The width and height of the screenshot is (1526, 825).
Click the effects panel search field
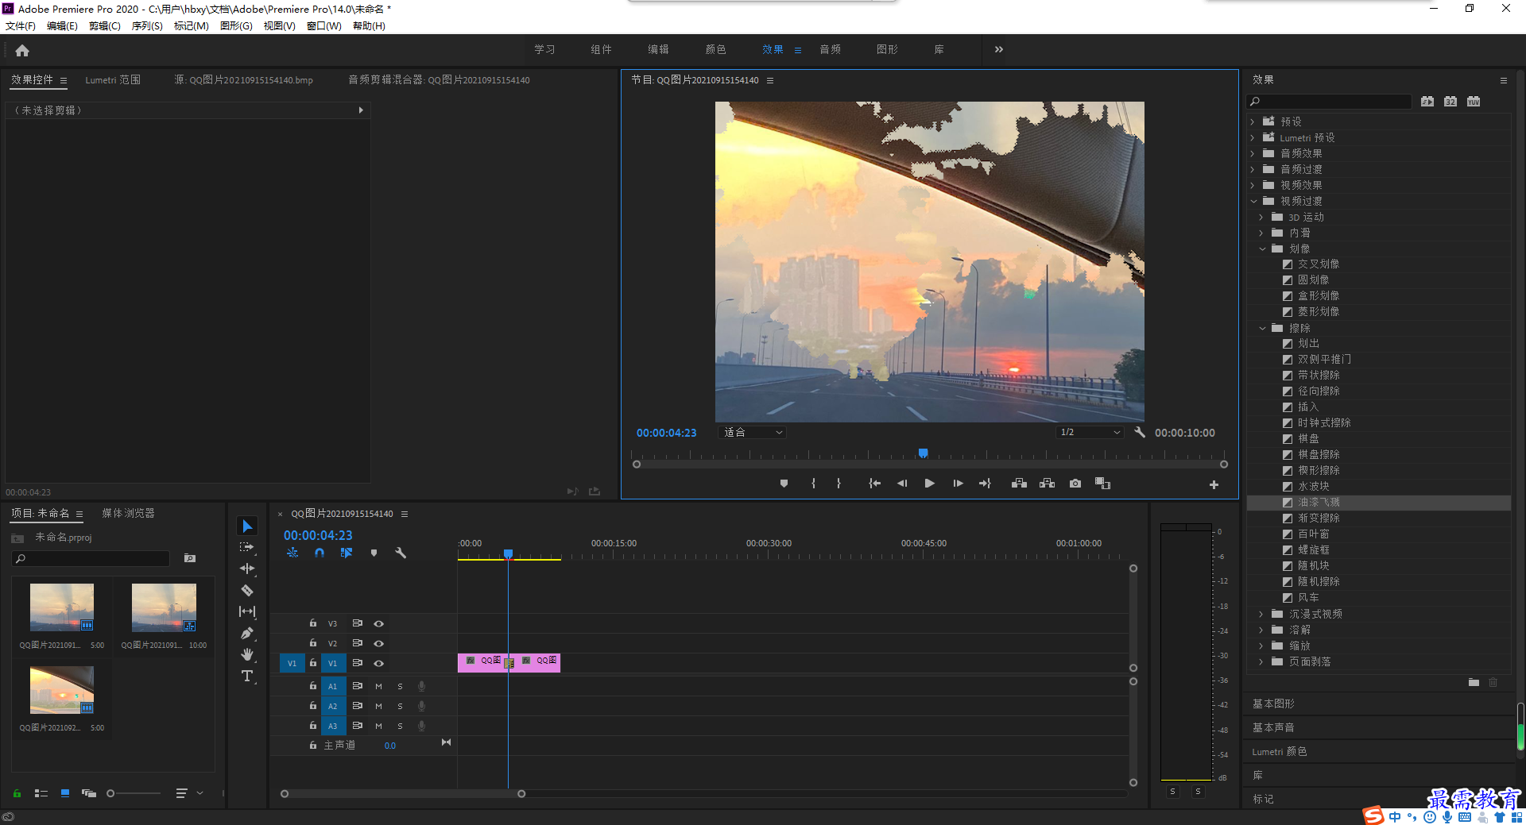(x=1329, y=102)
